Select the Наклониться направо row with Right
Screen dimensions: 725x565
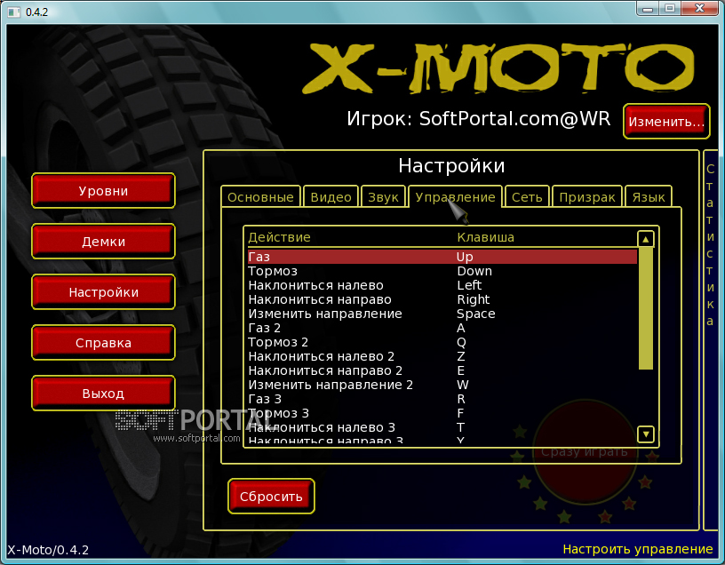pyautogui.click(x=442, y=299)
